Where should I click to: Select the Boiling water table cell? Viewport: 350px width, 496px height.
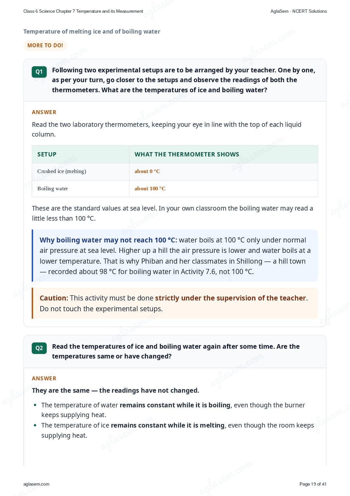[x=81, y=189]
